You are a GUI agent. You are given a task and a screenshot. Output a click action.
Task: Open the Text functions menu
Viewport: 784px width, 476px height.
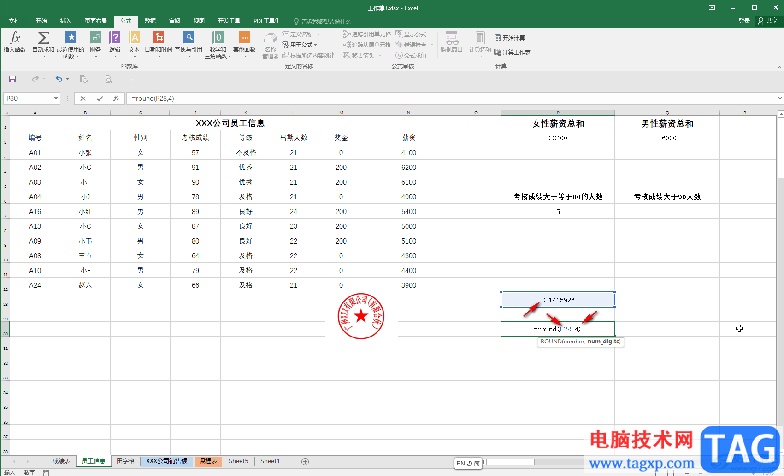point(134,45)
